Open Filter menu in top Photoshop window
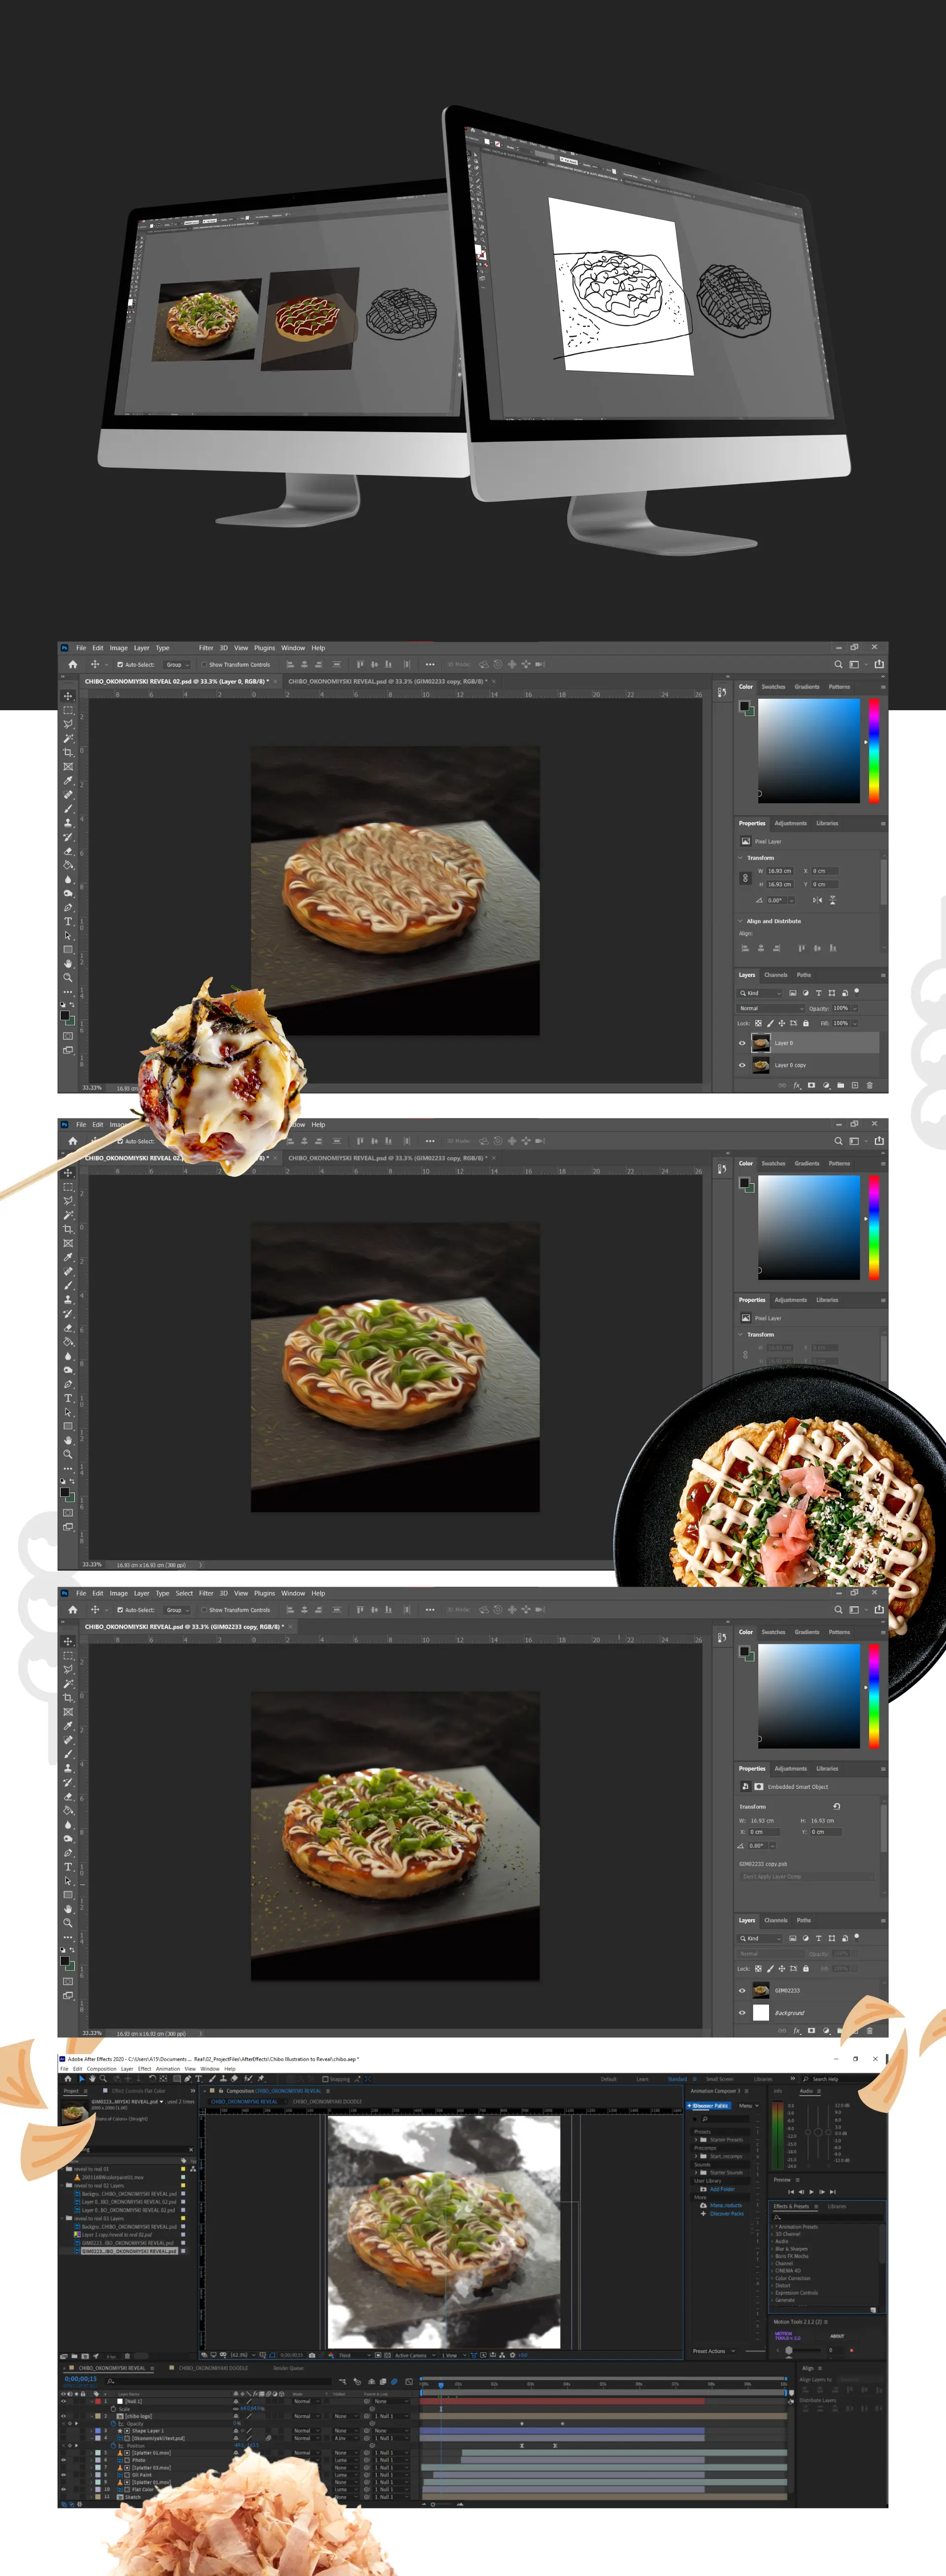946x2576 pixels. (x=206, y=648)
